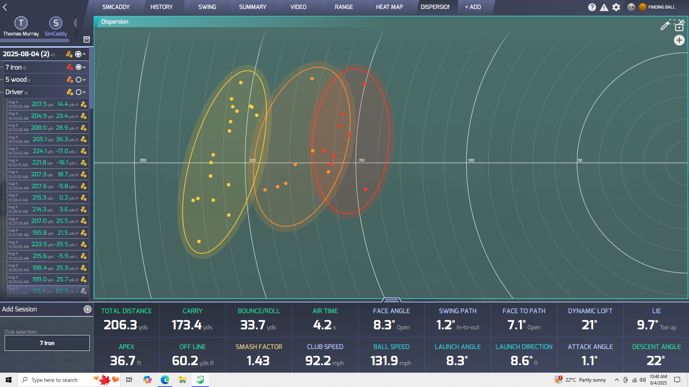689x387 pixels.
Task: Collapse the 2025-08-04 session chevron
Action: tap(84, 54)
